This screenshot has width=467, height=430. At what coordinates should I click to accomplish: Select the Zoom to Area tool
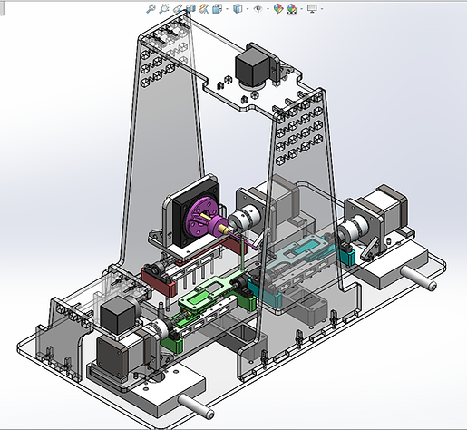(164, 9)
